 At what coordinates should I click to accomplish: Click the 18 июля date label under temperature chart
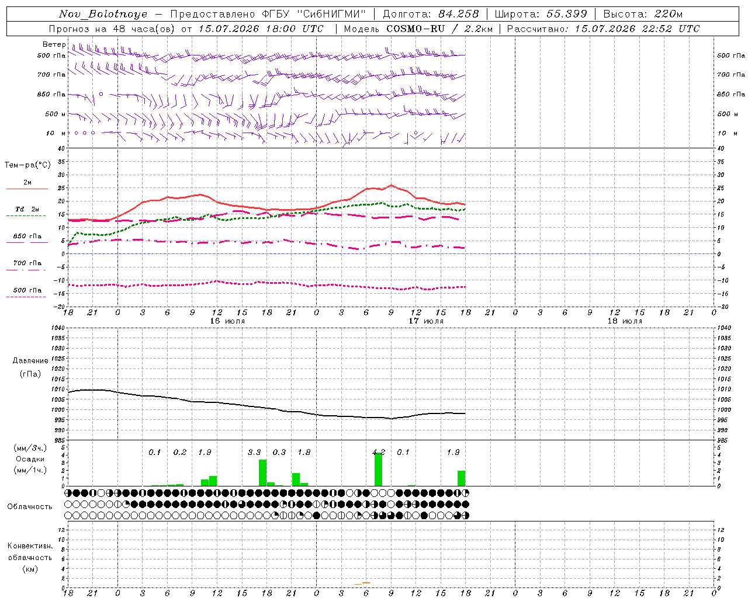point(625,321)
